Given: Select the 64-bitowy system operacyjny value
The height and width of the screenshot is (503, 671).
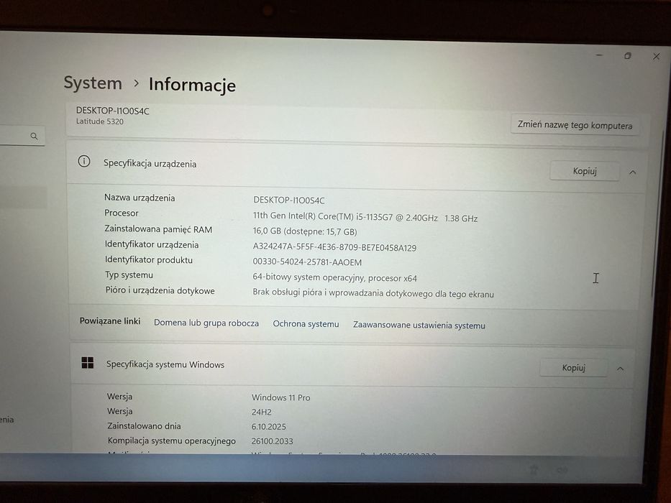Looking at the screenshot, I should click(334, 277).
